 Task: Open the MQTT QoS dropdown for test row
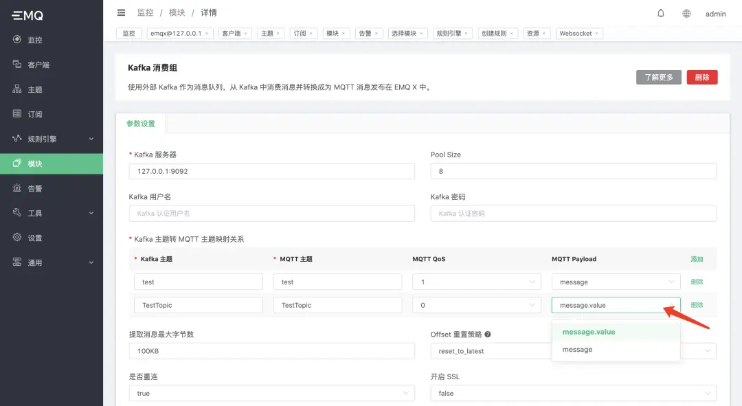point(477,282)
